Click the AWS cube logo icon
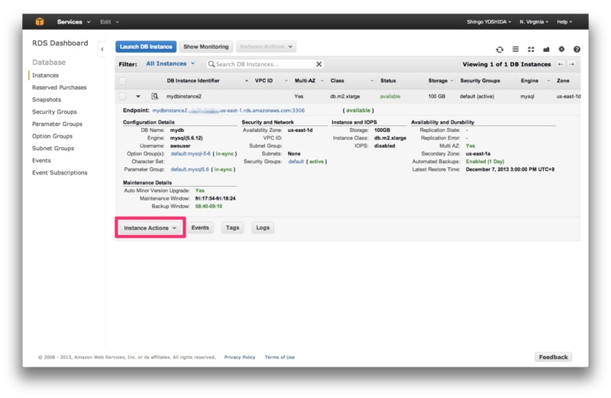The width and height of the screenshot is (611, 398). (x=40, y=22)
